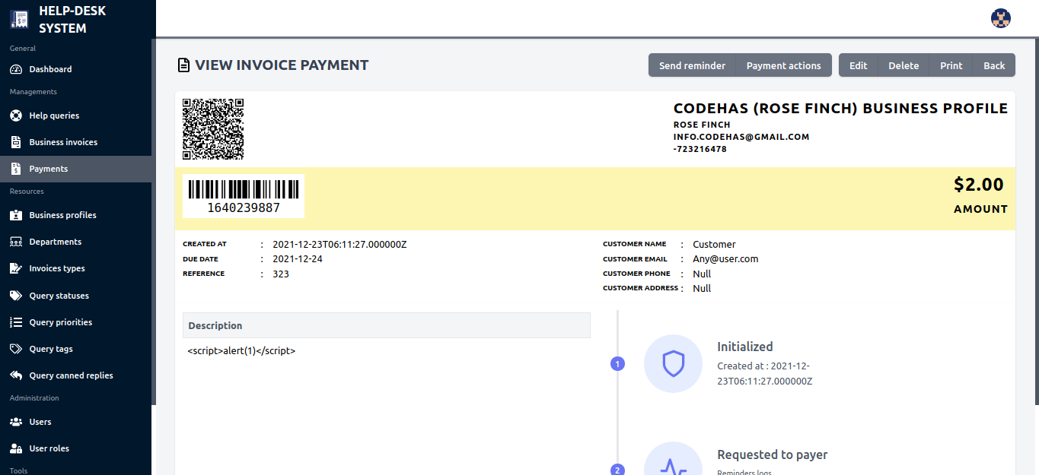This screenshot has width=1039, height=475.
Task: Select timeline step marker number 1
Action: [617, 364]
